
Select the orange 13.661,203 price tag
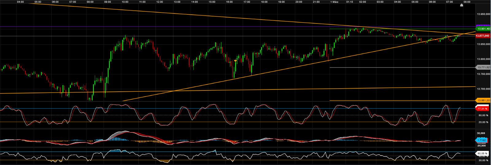(x=483, y=100)
